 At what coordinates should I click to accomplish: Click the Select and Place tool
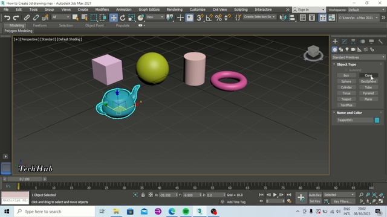coord(141,17)
